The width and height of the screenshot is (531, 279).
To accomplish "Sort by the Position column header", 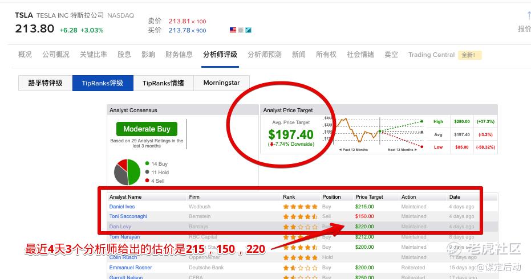I will click(x=331, y=197).
